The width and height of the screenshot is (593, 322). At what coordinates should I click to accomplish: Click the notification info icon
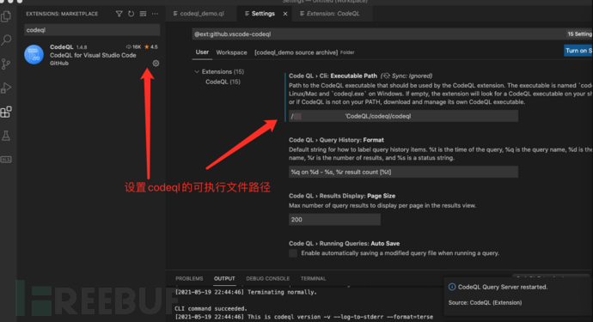pos(451,287)
